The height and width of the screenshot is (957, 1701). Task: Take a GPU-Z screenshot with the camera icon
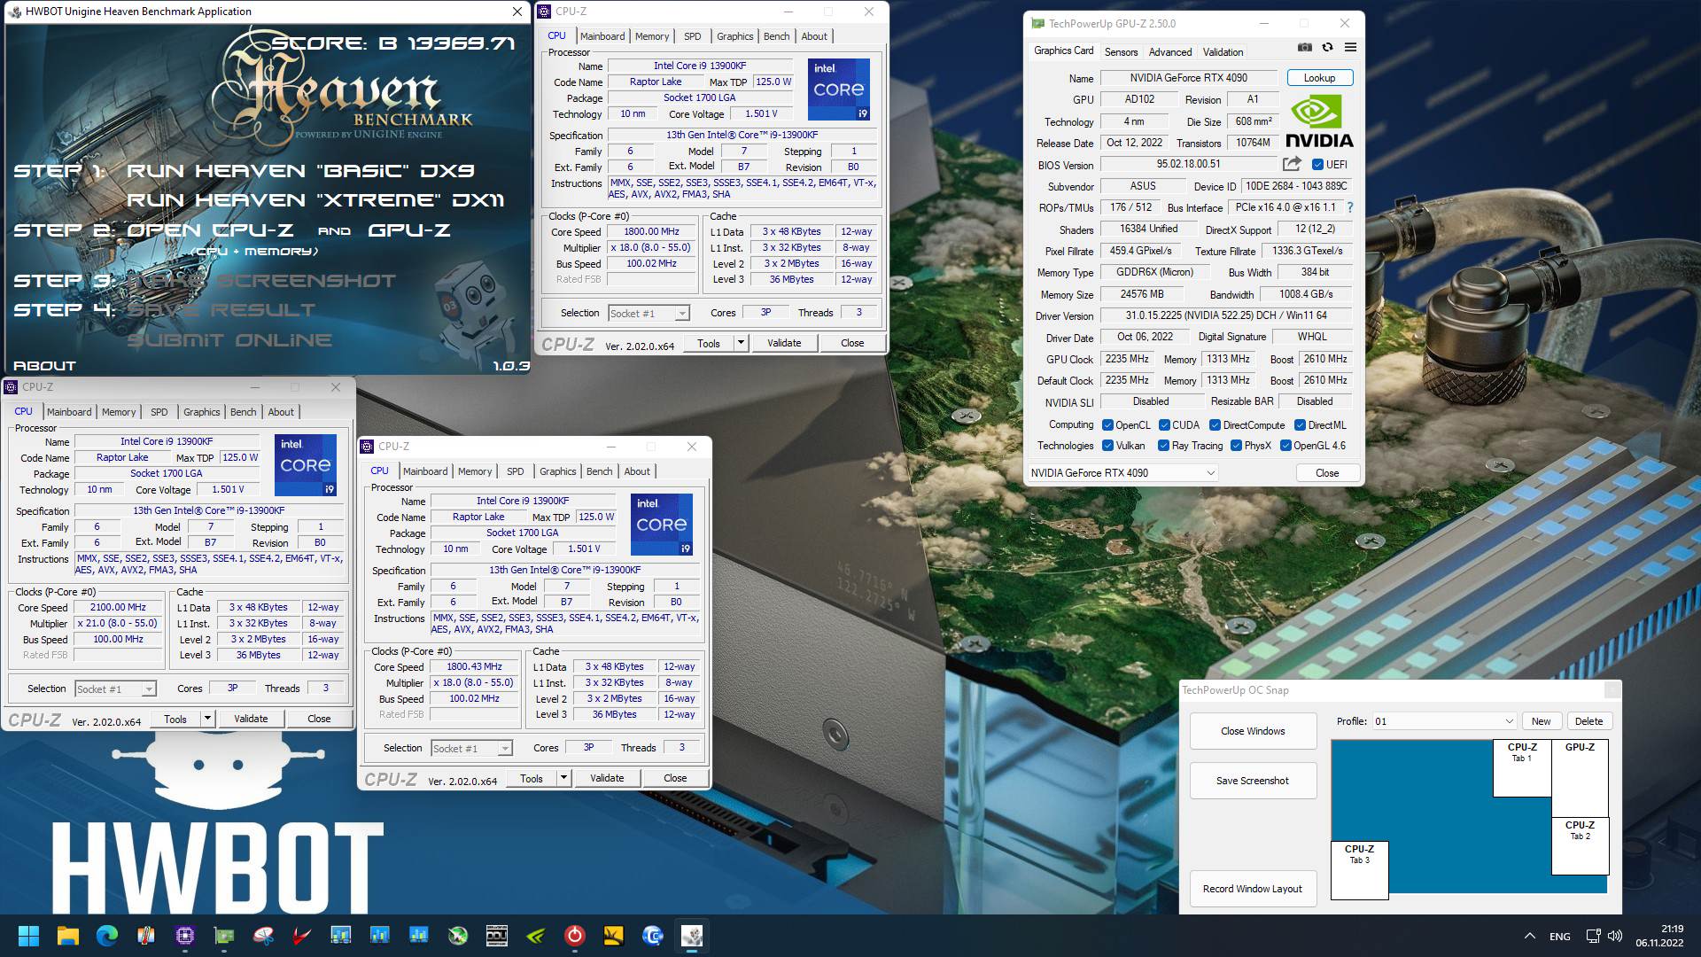pos(1304,48)
